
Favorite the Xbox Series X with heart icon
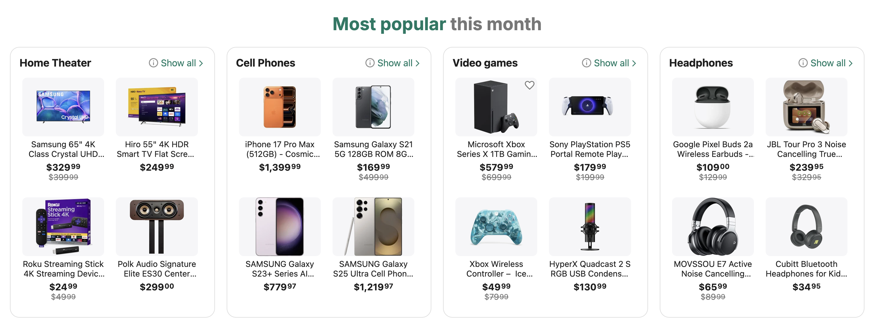point(529,85)
